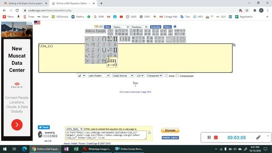Image resolution: width=272 pixels, height=153 pixels.
Task: Insert the large coproduct symbol
Action: coord(115,50)
